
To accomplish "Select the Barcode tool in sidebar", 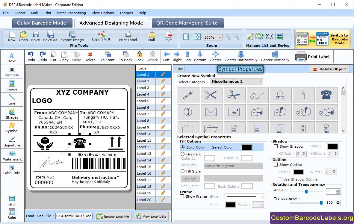I will pos(12,72).
